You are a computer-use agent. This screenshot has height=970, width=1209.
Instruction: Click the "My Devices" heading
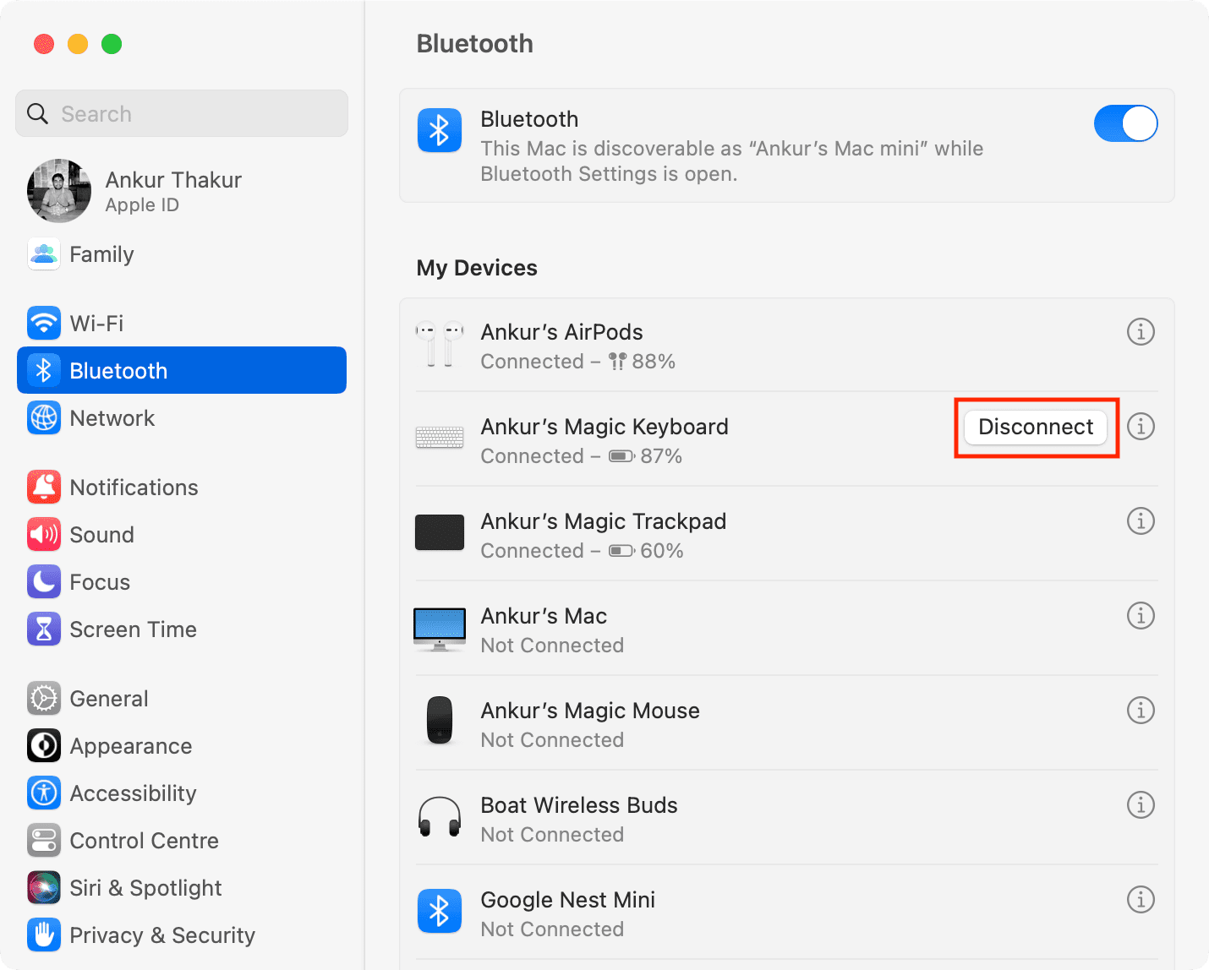[477, 268]
